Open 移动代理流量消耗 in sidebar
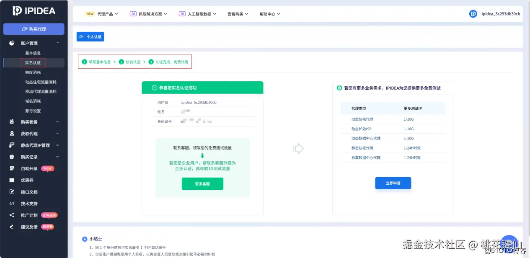The image size is (530, 258). click(41, 92)
